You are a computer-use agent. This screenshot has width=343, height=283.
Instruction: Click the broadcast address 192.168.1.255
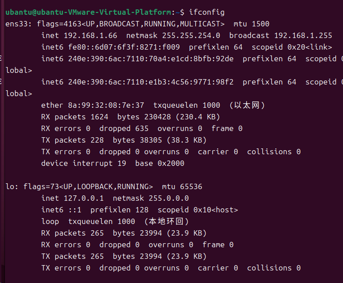(303, 35)
